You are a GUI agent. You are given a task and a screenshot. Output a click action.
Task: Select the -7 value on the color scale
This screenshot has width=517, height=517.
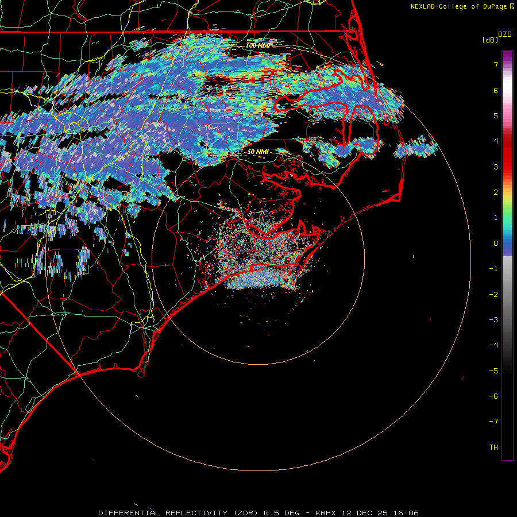(x=493, y=422)
